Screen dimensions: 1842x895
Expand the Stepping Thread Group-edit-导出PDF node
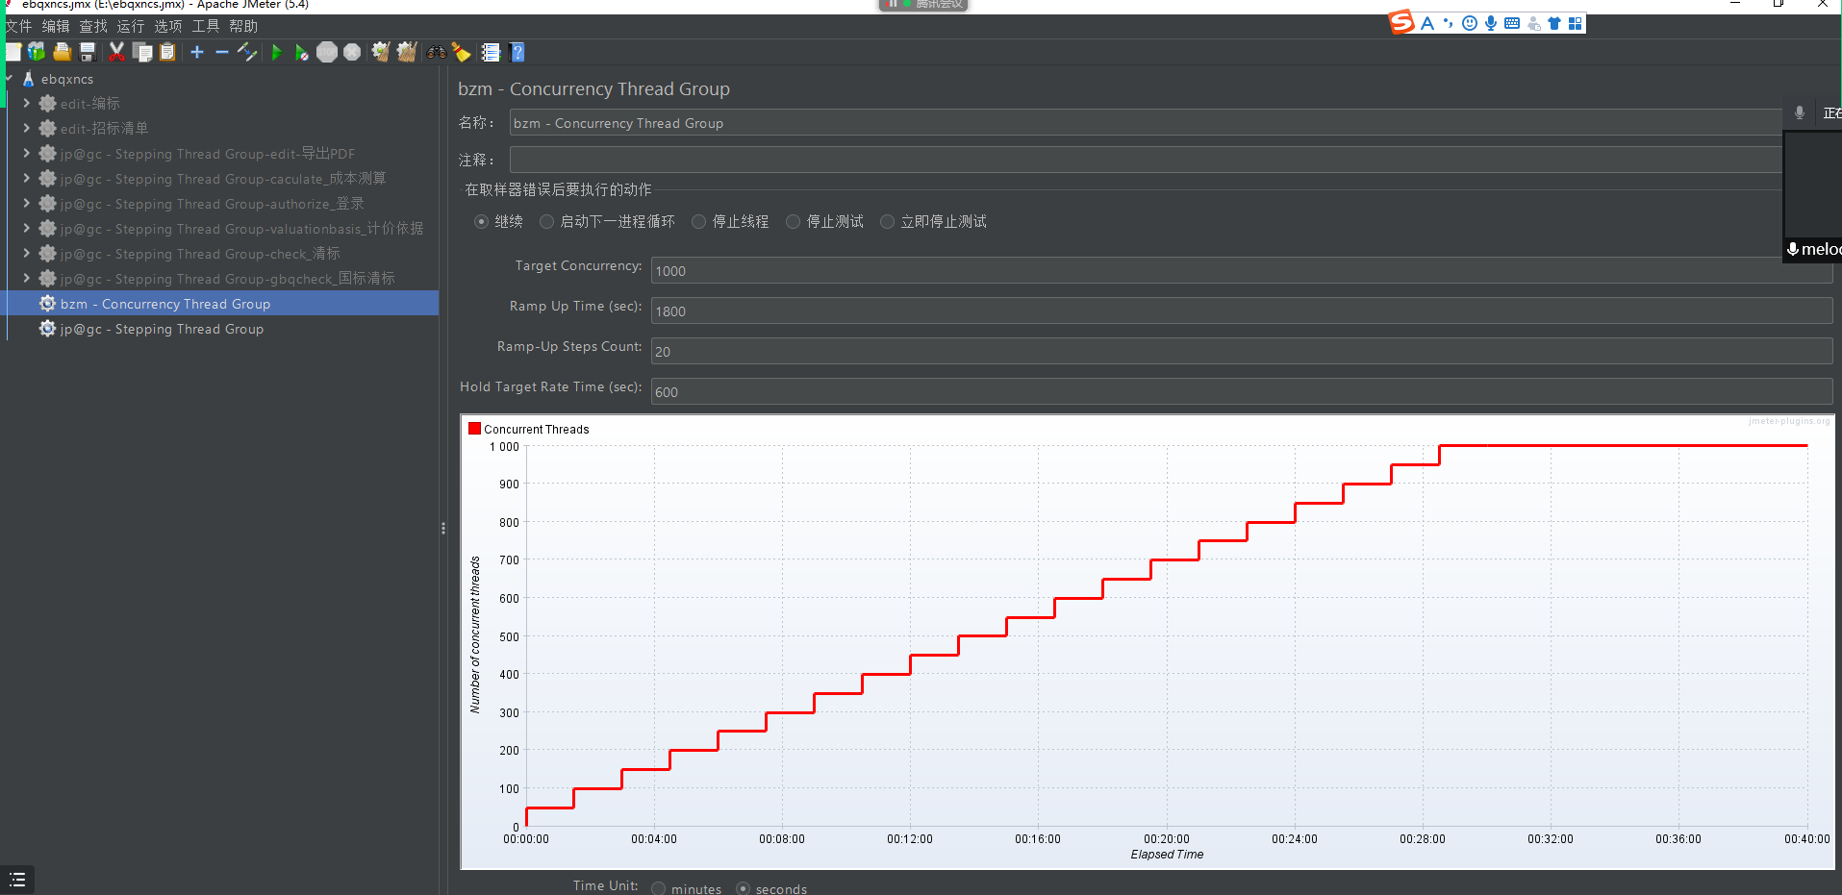coord(26,153)
